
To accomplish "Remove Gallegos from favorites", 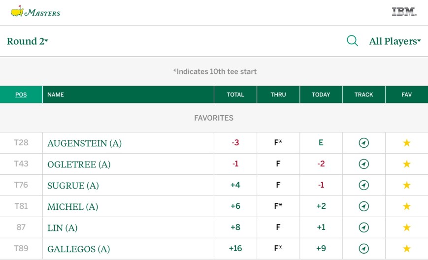I will pyautogui.click(x=407, y=249).
